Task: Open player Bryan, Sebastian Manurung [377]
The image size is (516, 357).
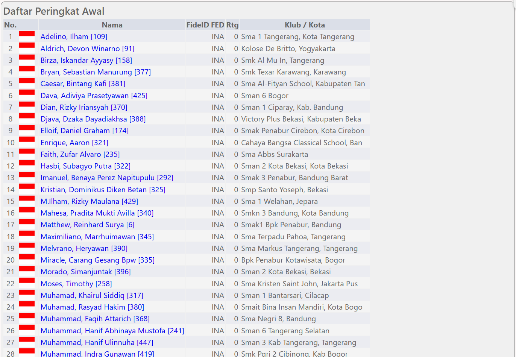Action: point(96,72)
